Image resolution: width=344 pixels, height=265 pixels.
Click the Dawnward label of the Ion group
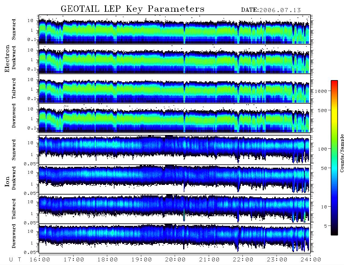point(14,236)
